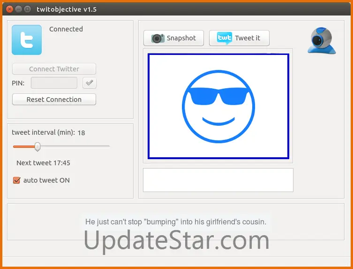Click the PIN: label
This screenshot has width=353, height=269.
pyautogui.click(x=18, y=83)
